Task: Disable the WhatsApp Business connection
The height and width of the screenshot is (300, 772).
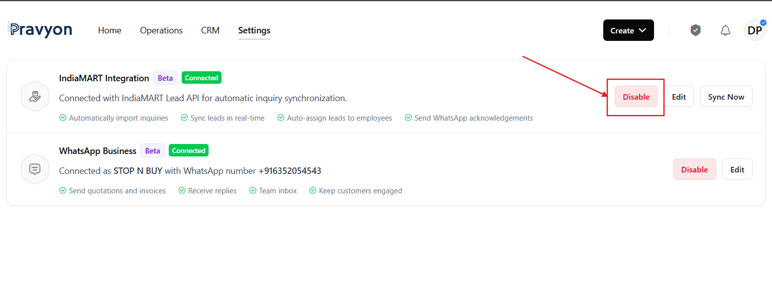Action: (x=694, y=169)
